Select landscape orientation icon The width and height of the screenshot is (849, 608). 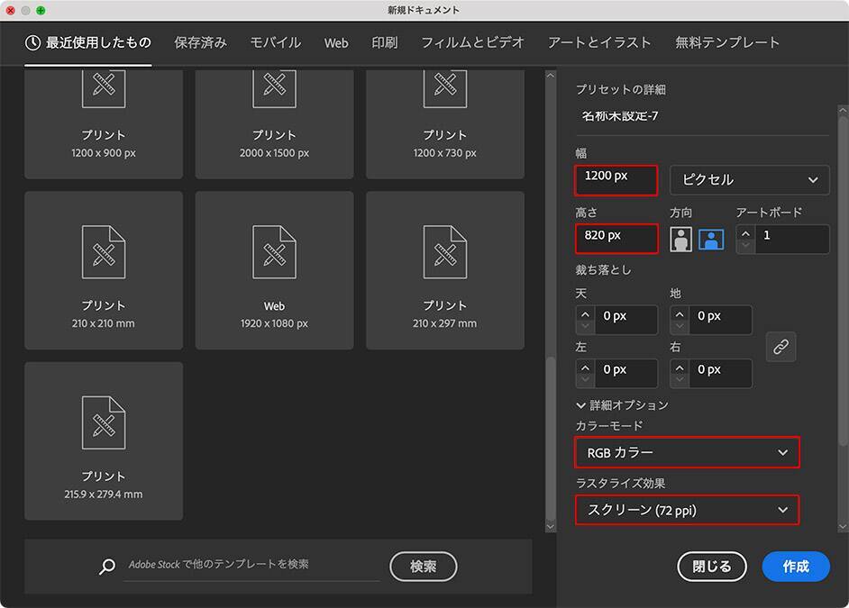coord(711,239)
